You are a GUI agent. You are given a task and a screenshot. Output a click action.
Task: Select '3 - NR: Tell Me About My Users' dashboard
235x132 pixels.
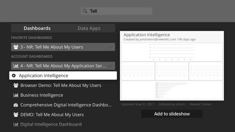pyautogui.click(x=63, y=47)
